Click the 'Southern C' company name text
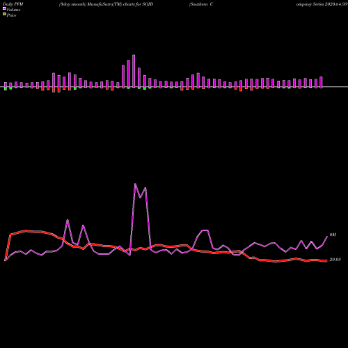 click(201, 4)
